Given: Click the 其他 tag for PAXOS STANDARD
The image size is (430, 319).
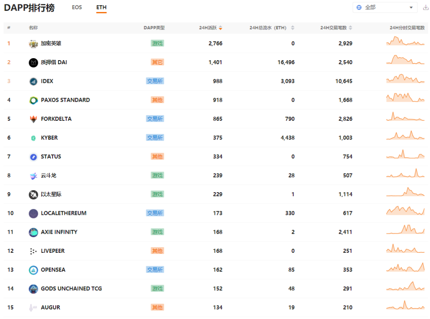Looking at the screenshot, I should pyautogui.click(x=157, y=100).
